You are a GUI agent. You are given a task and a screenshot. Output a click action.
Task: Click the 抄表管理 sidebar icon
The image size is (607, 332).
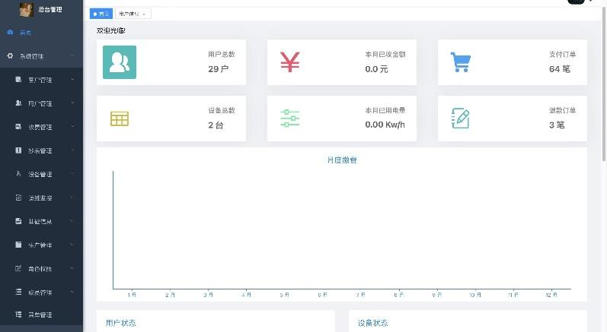coord(18,150)
